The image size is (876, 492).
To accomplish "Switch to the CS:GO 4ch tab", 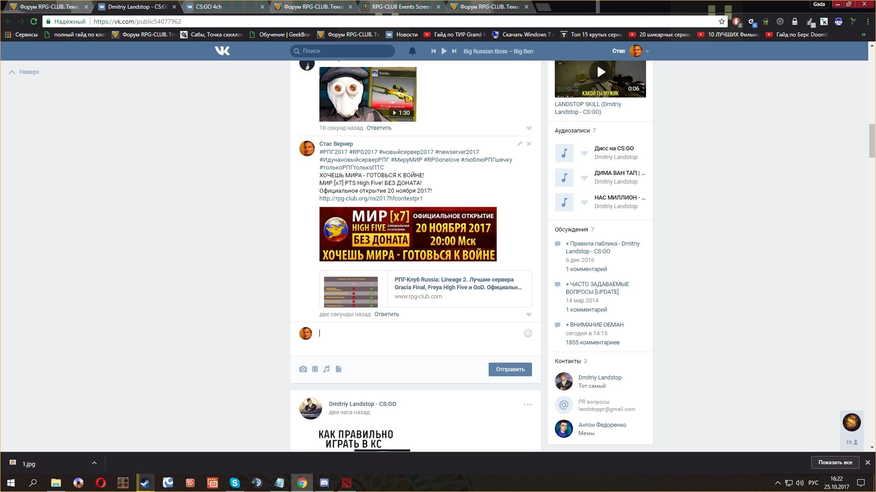I will click(224, 7).
